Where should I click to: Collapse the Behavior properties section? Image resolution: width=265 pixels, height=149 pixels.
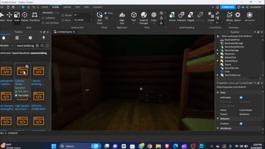218,119
